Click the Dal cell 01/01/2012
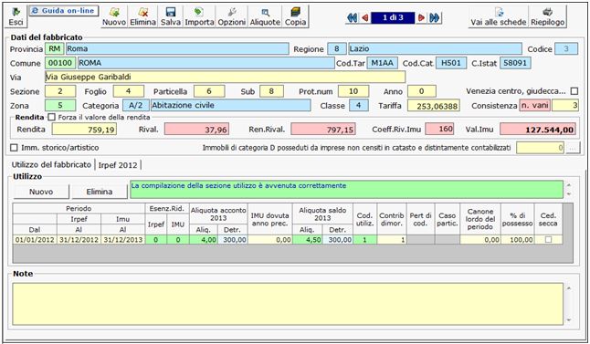This screenshot has width=590, height=344. [x=35, y=239]
